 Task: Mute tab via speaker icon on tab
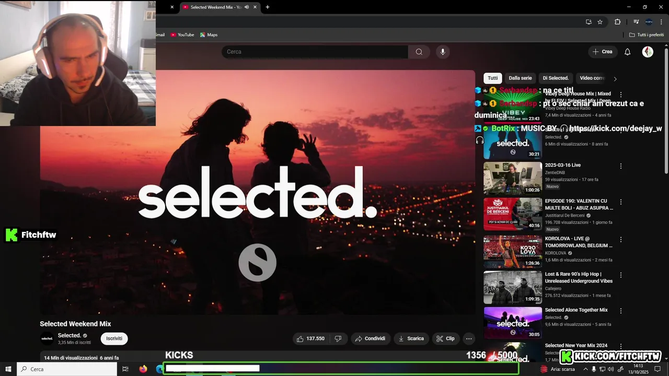[246, 7]
